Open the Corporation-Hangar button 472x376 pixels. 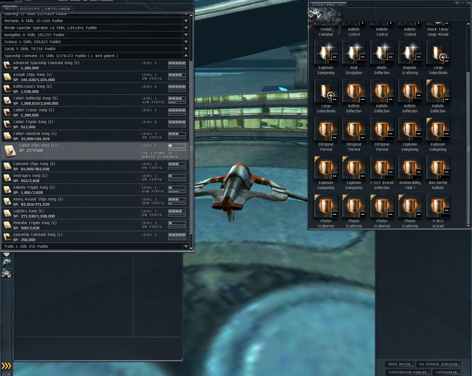pyautogui.click(x=407, y=372)
